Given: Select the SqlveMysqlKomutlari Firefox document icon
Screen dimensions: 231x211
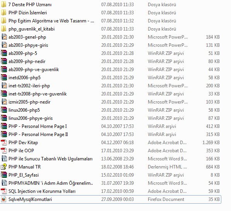Looking at the screenshot, I should click(x=4, y=199).
